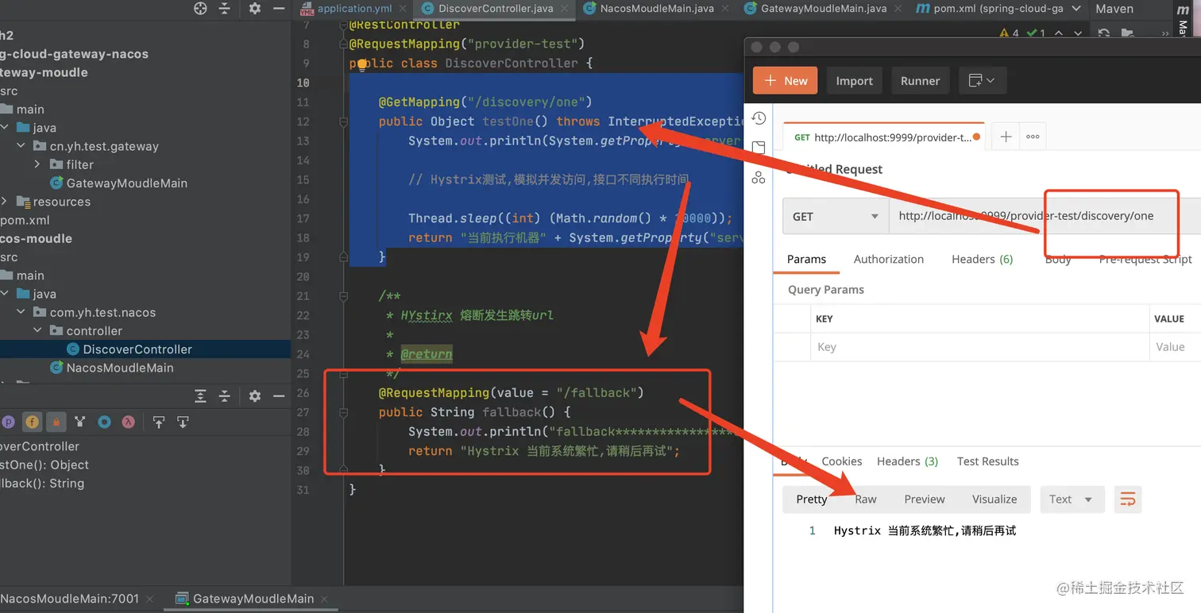Click the Import button in Postman
The height and width of the screenshot is (613, 1201).
click(855, 81)
